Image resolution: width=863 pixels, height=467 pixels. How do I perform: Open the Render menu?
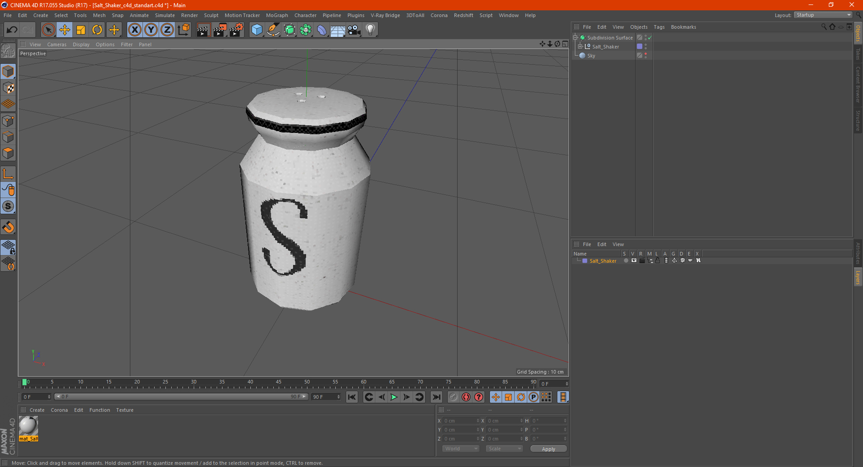189,15
